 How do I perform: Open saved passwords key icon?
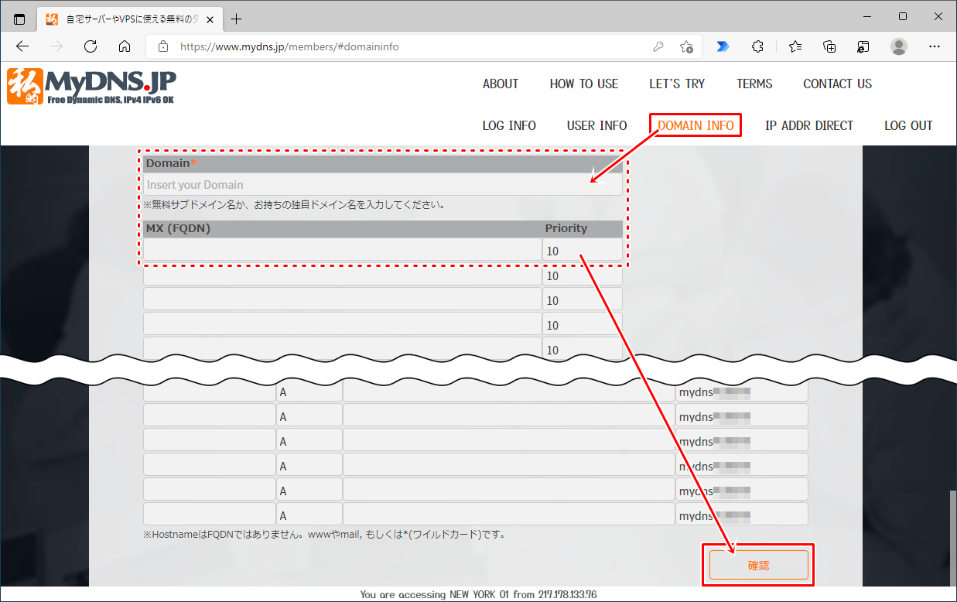pos(658,46)
